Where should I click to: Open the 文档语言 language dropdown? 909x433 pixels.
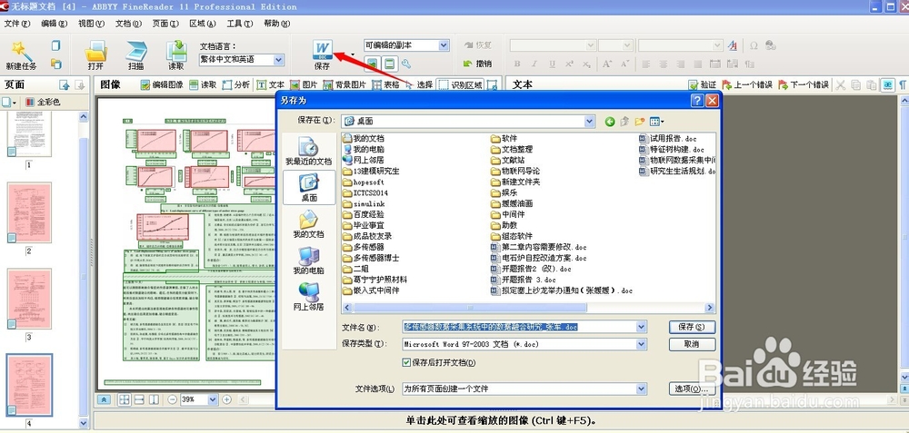pyautogui.click(x=278, y=60)
